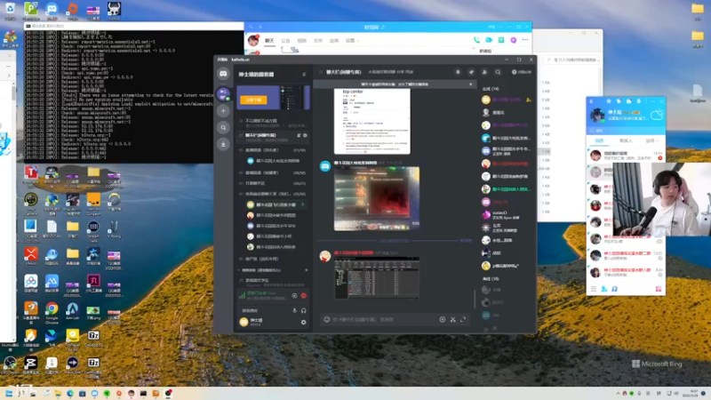Expand voice channel showing 00/25
Screen dimensions: 711x400
(x=273, y=183)
